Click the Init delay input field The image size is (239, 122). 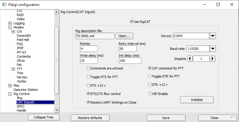[130, 61]
